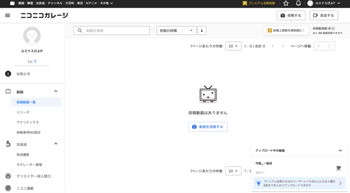Open the top items-per-page dropdown

[x=233, y=46]
